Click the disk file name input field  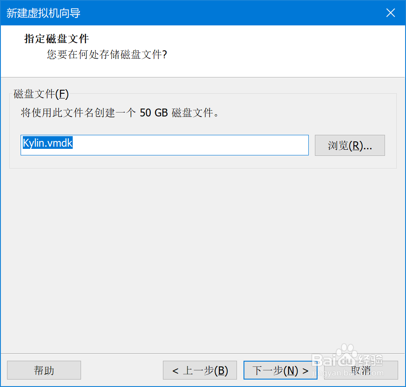pos(164,145)
